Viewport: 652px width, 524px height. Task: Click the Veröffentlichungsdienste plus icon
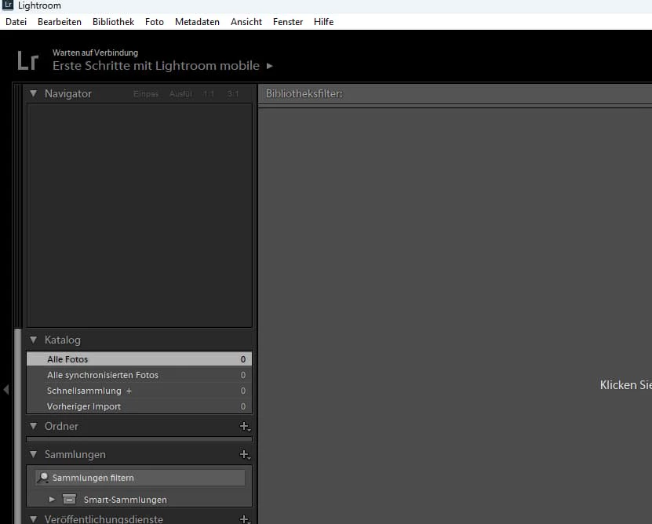pyautogui.click(x=245, y=519)
